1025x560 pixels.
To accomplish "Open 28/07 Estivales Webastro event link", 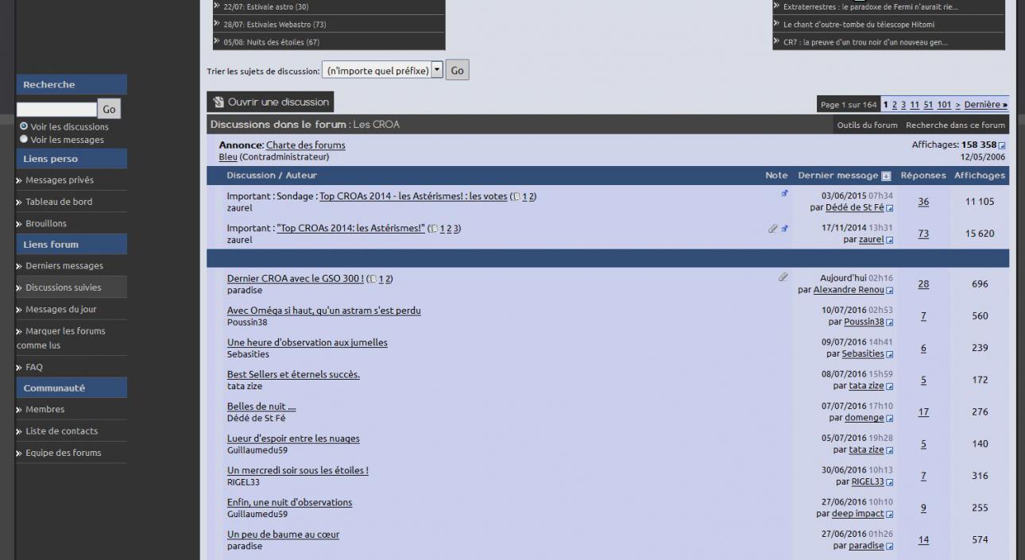I will click(275, 25).
